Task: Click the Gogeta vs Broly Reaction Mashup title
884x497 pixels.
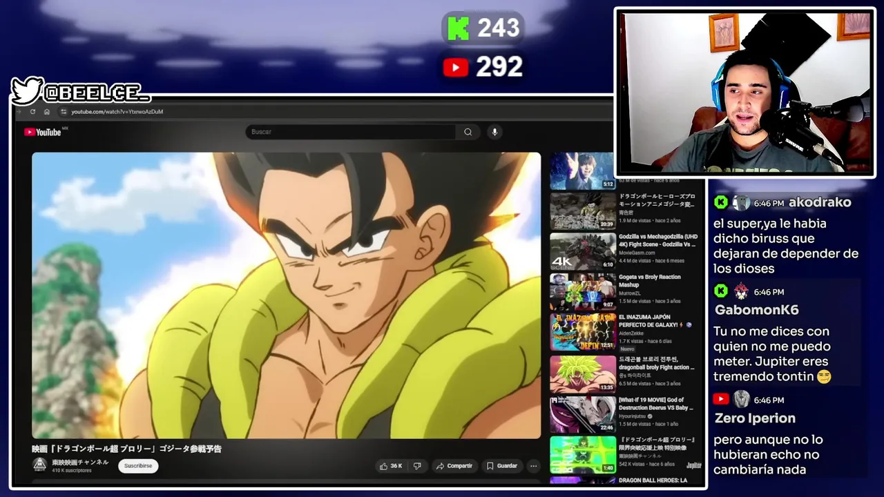Action: click(x=650, y=281)
